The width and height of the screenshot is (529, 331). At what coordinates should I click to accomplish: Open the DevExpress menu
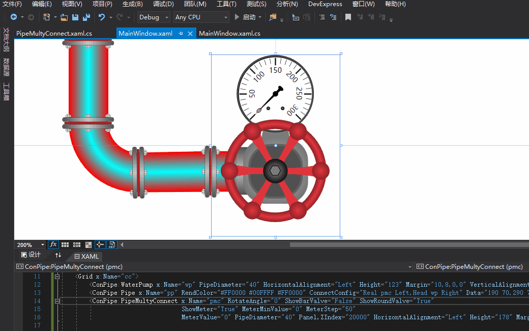coord(325,4)
